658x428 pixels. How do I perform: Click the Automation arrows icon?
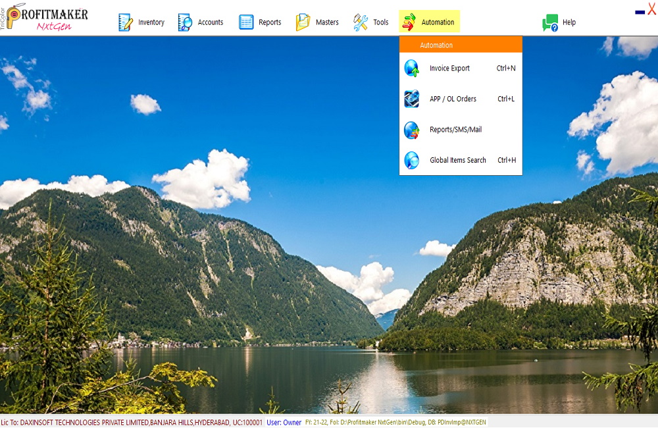(409, 22)
